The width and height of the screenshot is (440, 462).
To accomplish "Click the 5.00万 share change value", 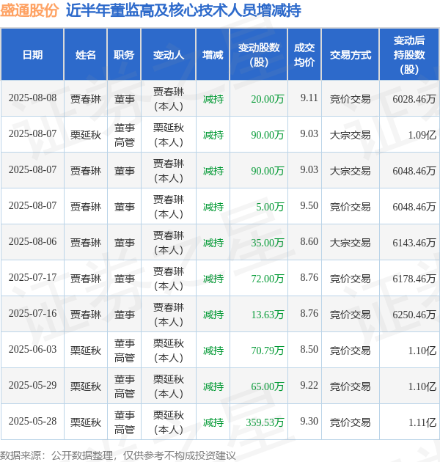I will coord(270,207).
